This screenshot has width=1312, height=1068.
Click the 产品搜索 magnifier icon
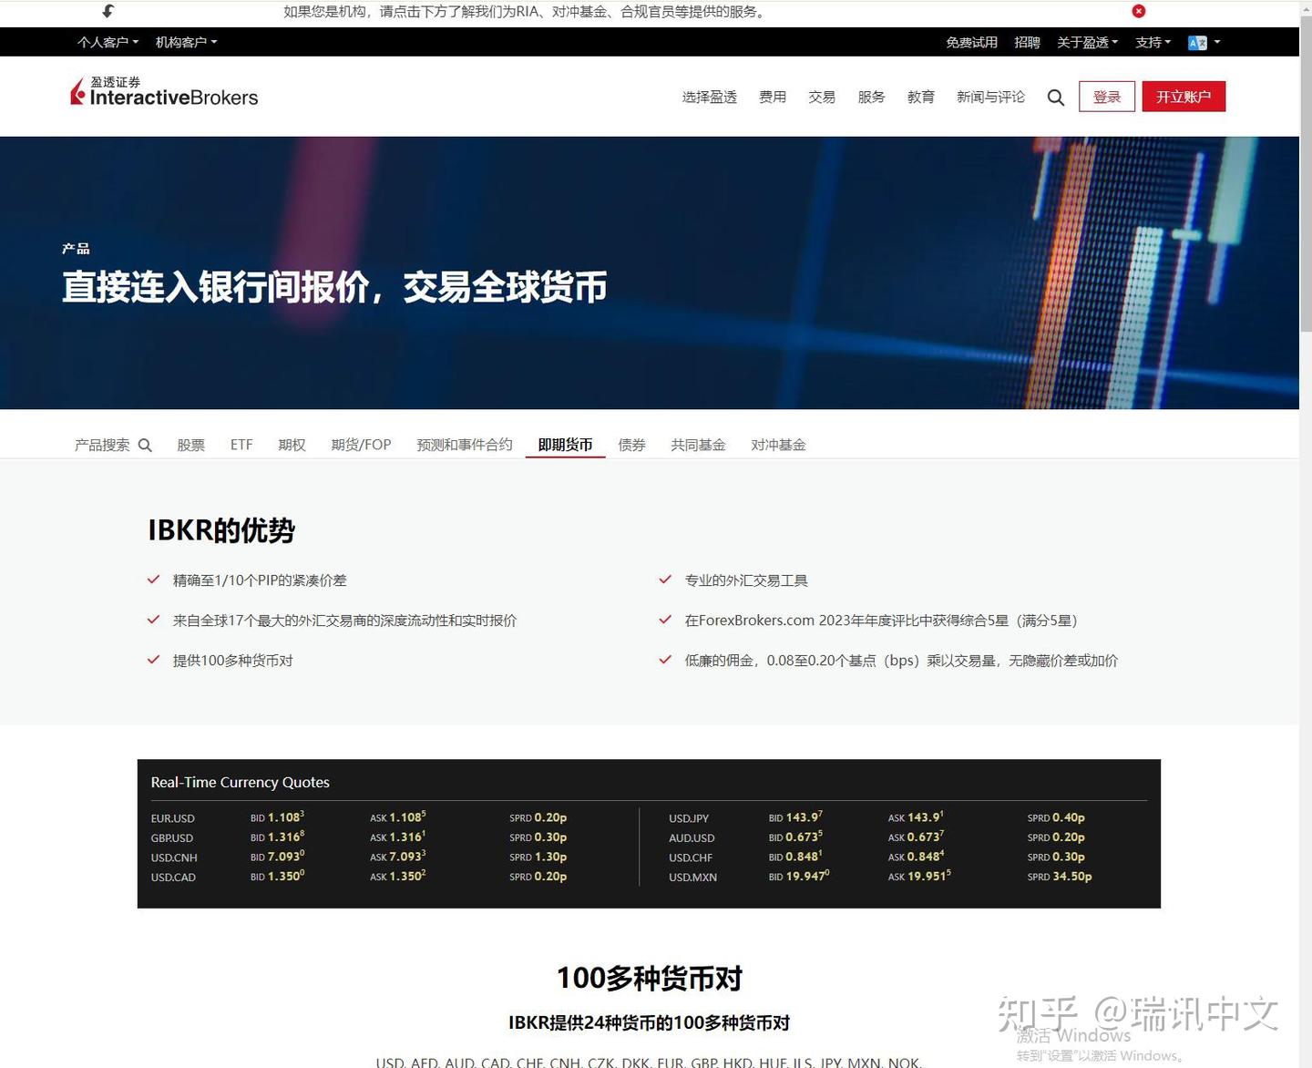(x=146, y=445)
